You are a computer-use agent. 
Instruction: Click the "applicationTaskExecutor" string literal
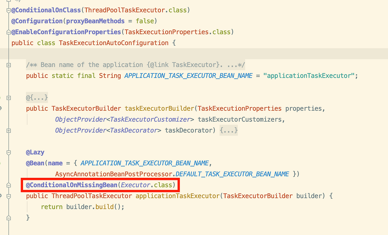tap(309, 76)
